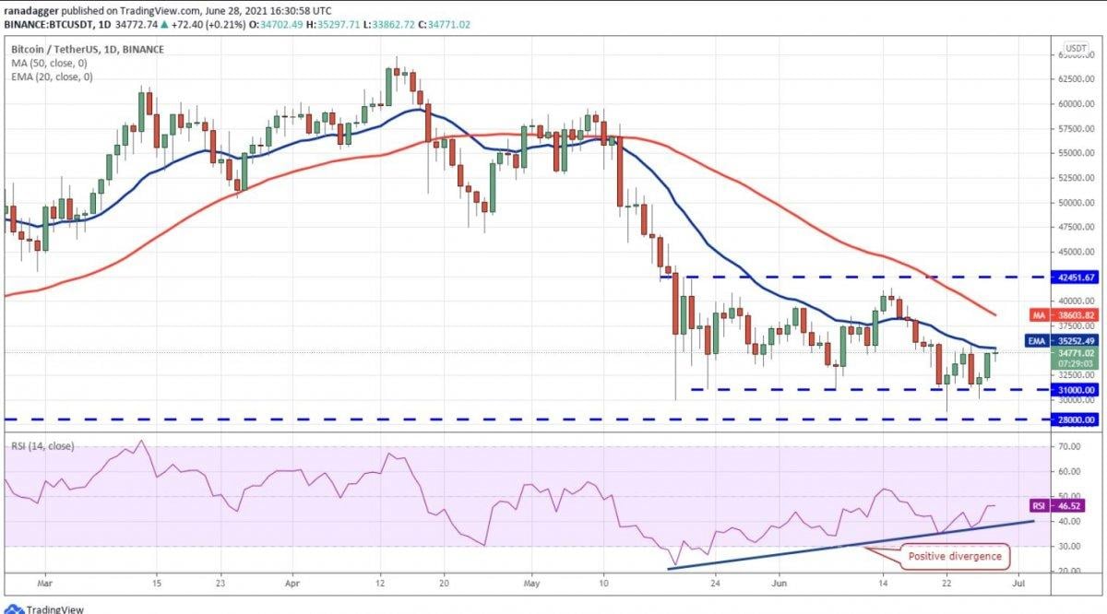Select the Jul label on the time axis

tap(1018, 584)
